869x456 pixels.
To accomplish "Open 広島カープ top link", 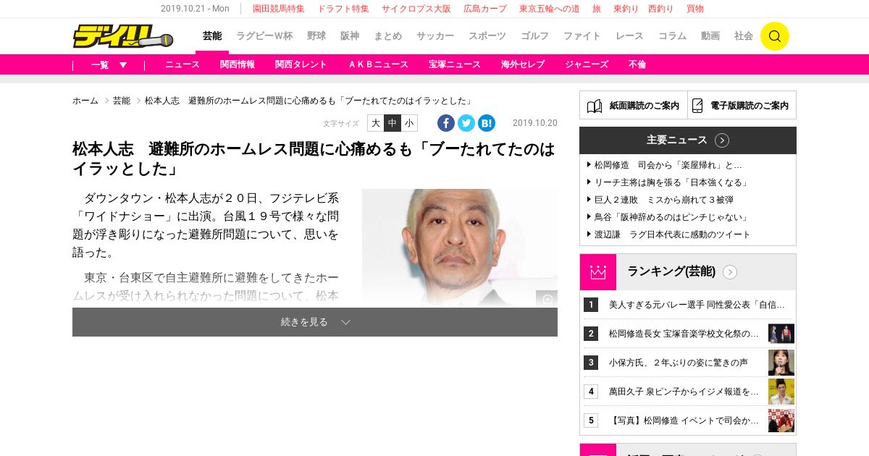I will 485,9.
